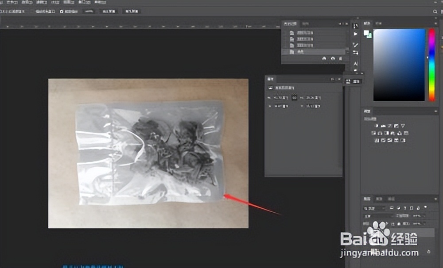Toggle link between width and height in Properties
Screen dimensions: 443x268
click(x=295, y=98)
